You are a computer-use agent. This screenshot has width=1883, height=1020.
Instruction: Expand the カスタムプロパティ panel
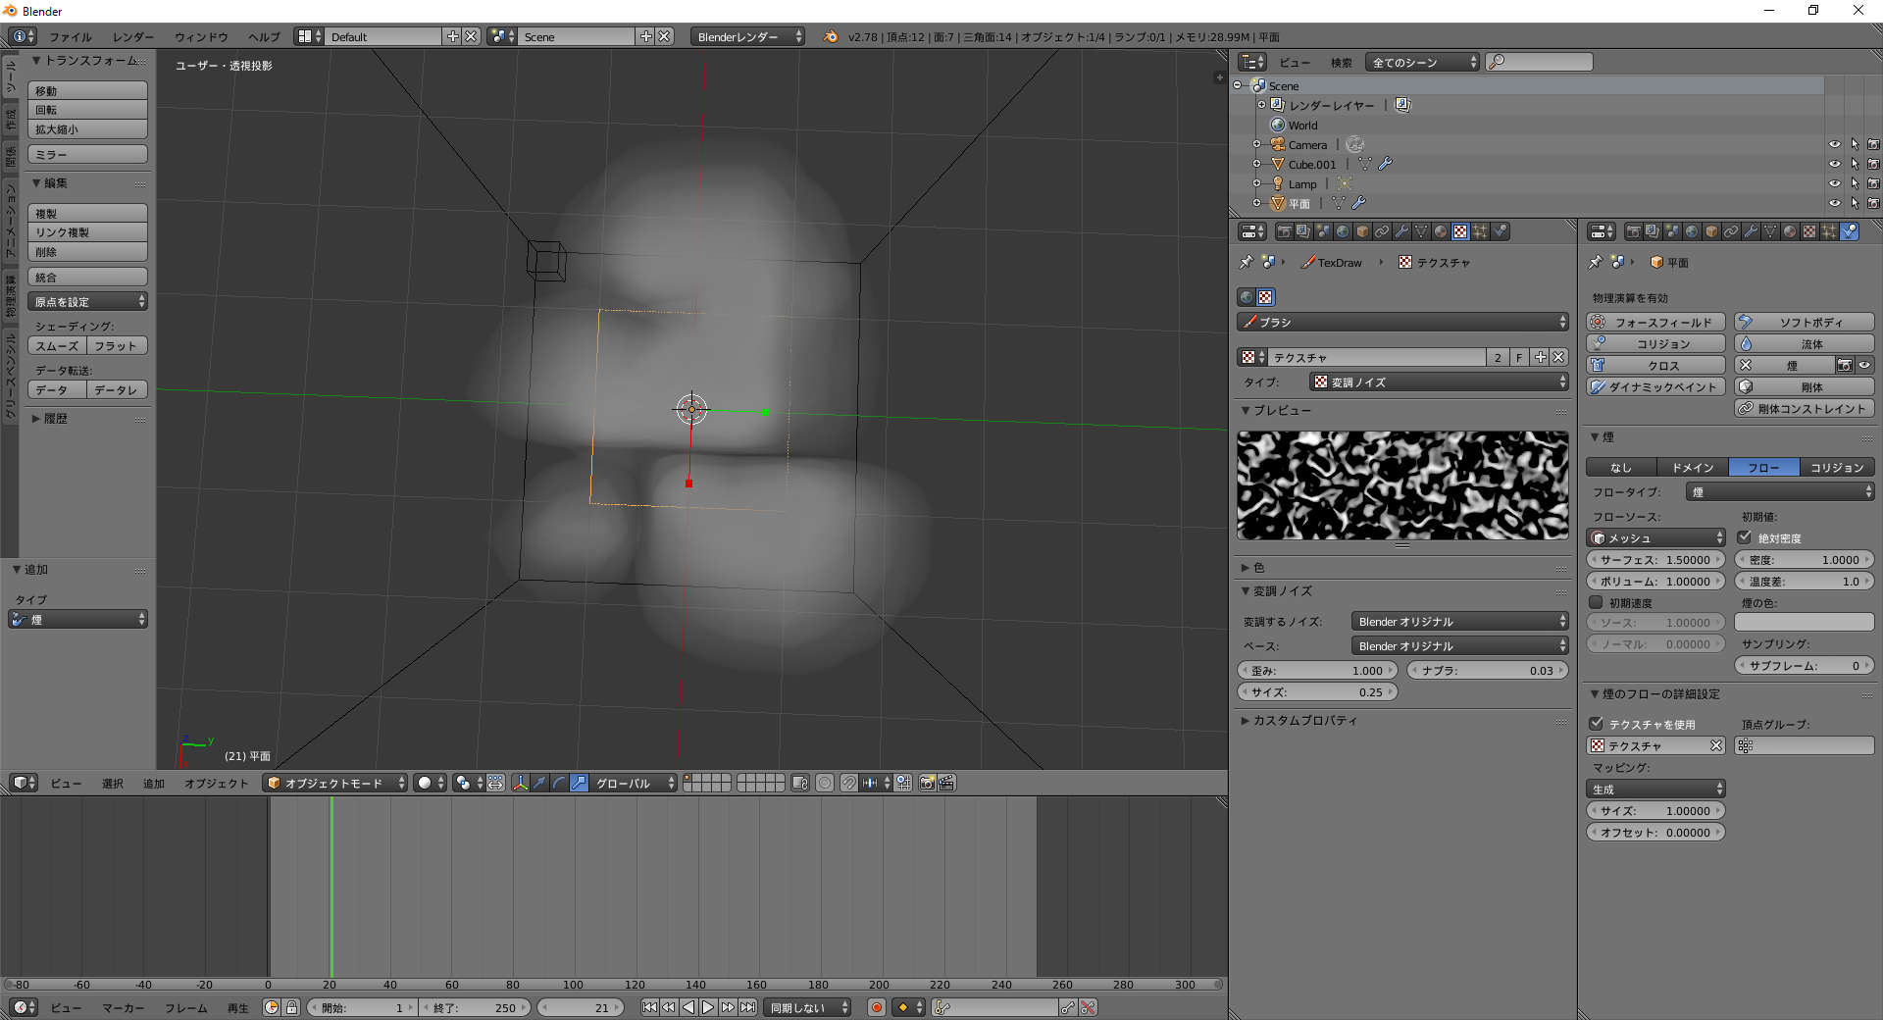[1304, 721]
